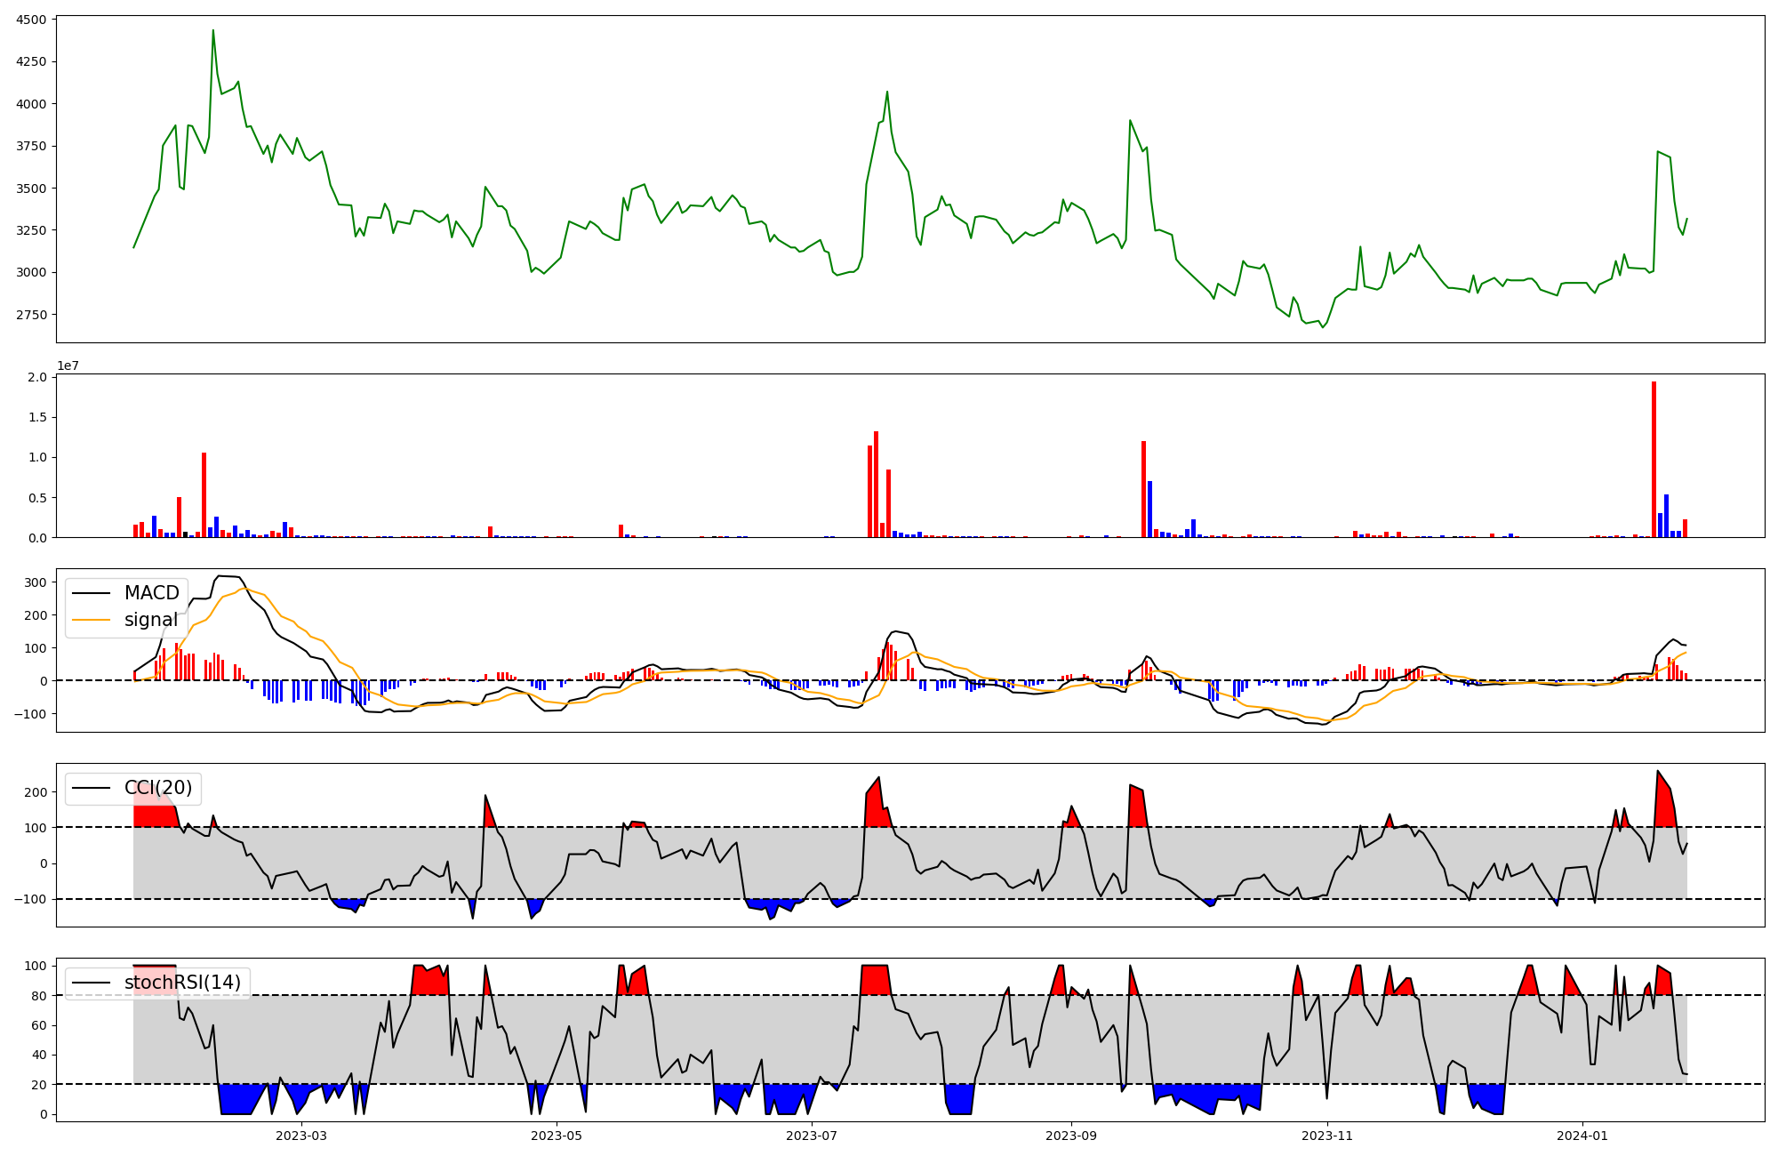Click the 2750 price axis tick label

pos(32,315)
